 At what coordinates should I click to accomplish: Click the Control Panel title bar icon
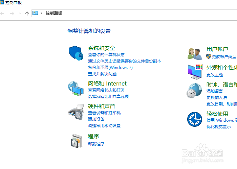[x=2, y=2]
